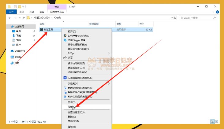This screenshot has width=224, height=129.
Task: Open the 文件 ribbon tab
Action: pyautogui.click(x=11, y=12)
